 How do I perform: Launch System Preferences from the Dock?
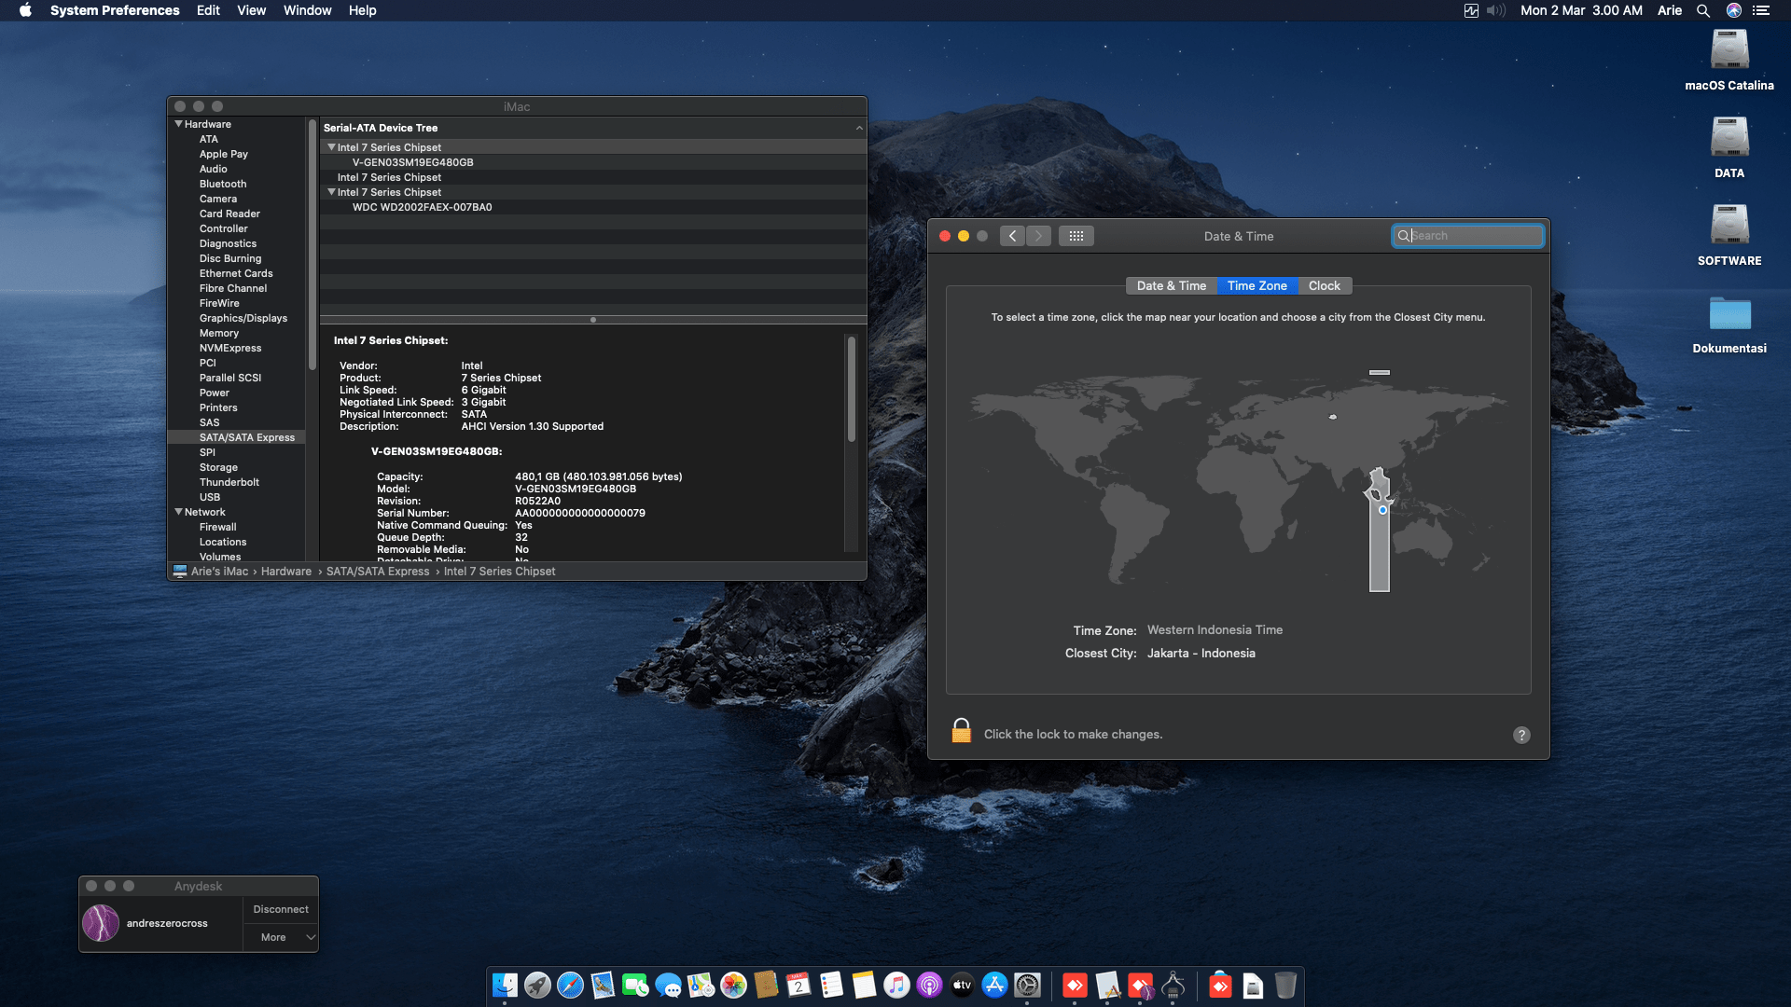(x=1028, y=985)
